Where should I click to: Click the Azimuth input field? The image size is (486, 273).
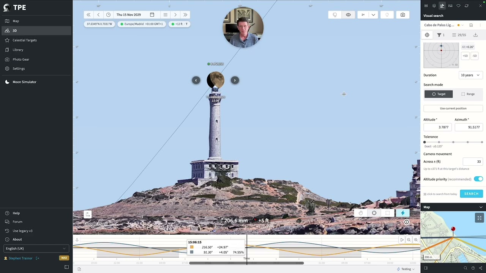pyautogui.click(x=469, y=127)
